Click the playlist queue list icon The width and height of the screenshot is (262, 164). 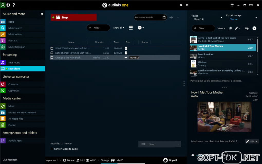coord(247,28)
